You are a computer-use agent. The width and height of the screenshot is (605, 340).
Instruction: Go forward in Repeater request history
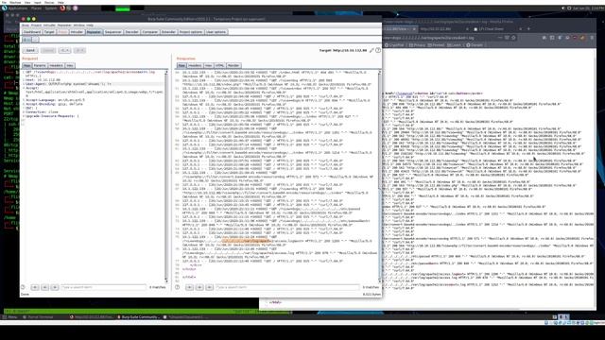coord(79,50)
